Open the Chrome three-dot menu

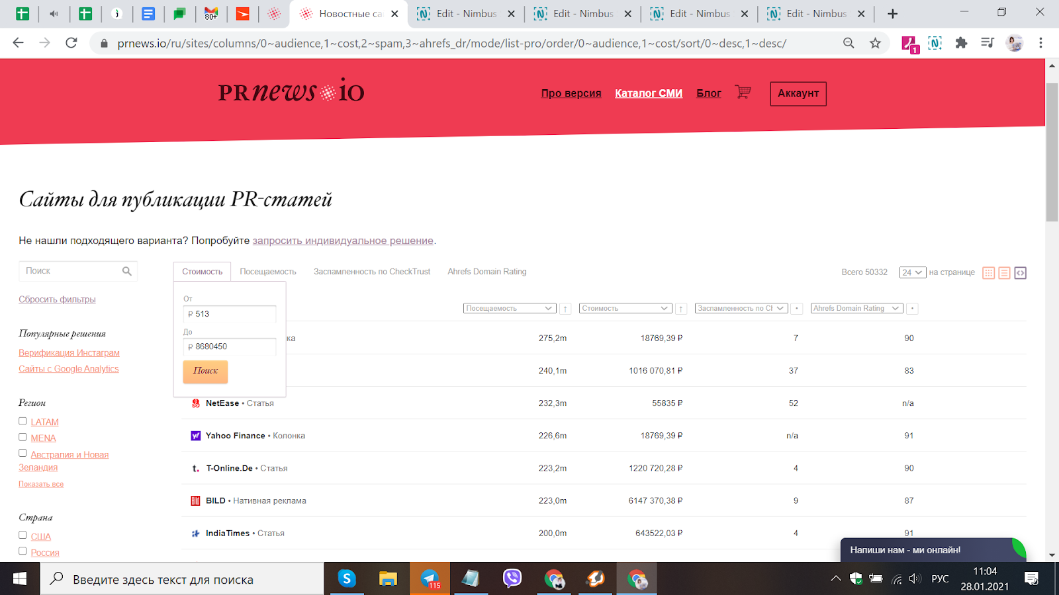point(1040,43)
